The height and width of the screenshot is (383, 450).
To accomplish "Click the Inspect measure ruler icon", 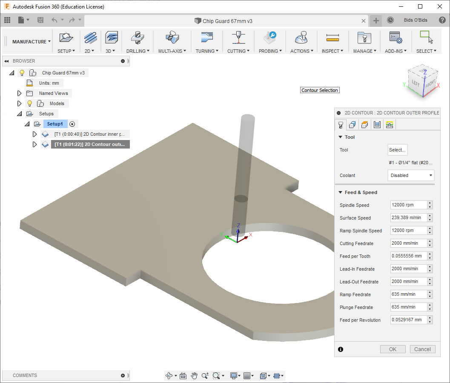I will pyautogui.click(x=332, y=37).
